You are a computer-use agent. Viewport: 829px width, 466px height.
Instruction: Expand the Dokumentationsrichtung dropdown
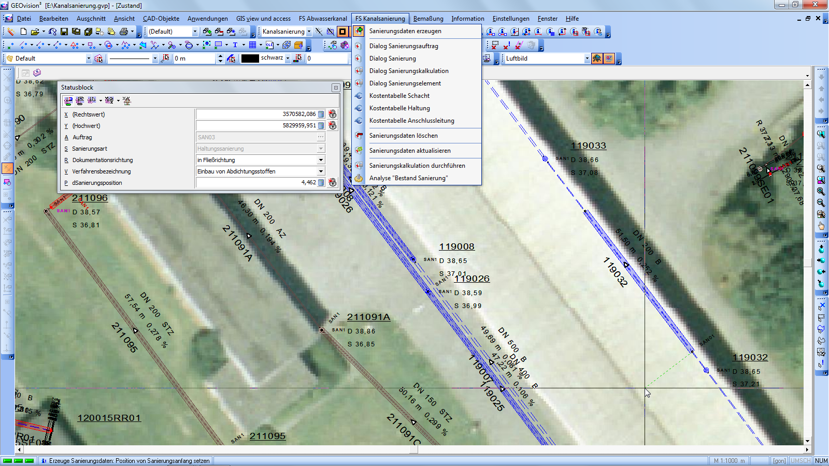321,160
